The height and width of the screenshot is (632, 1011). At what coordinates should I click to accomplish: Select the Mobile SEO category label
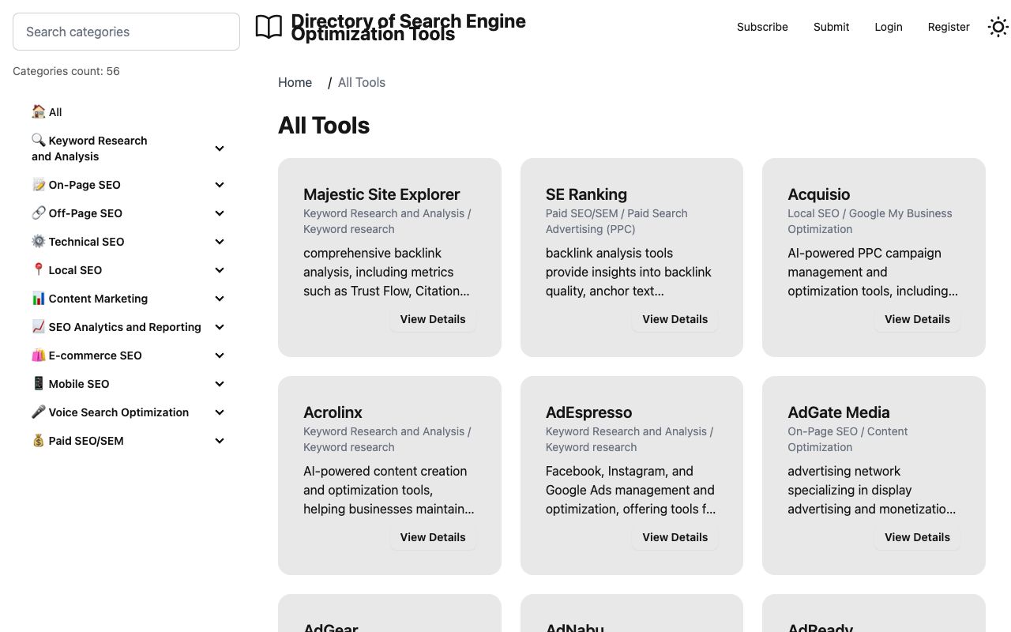coord(79,384)
